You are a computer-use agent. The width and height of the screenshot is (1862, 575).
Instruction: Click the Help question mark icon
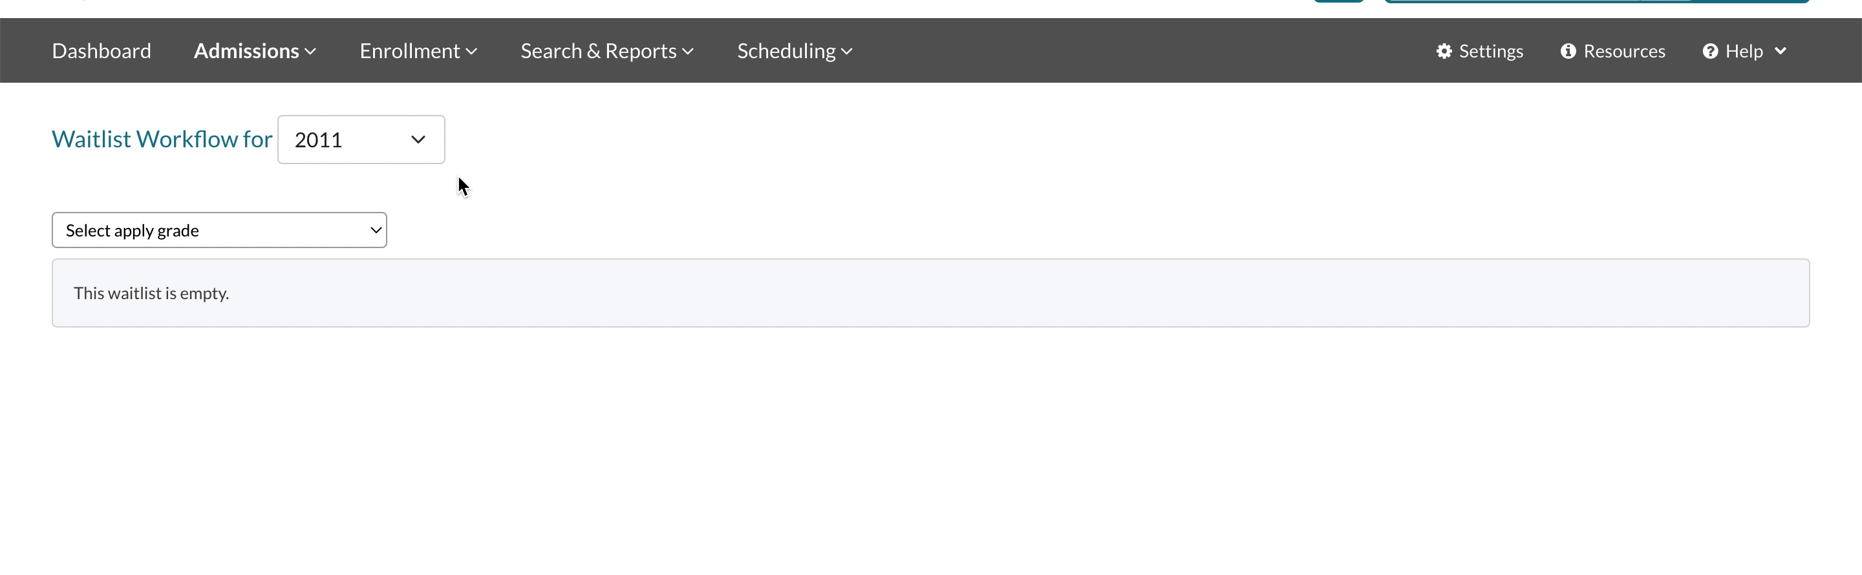click(1709, 51)
